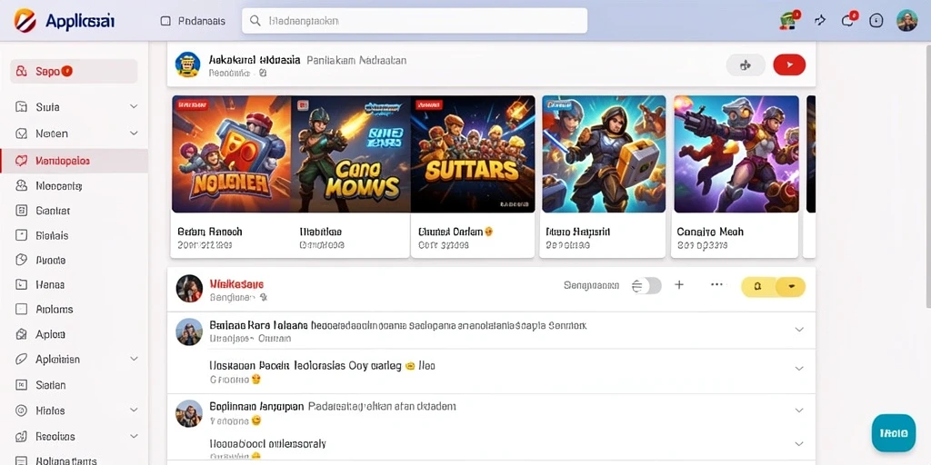This screenshot has height=465, width=931.
Task: Click the share arrow icon in header
Action: point(820,21)
